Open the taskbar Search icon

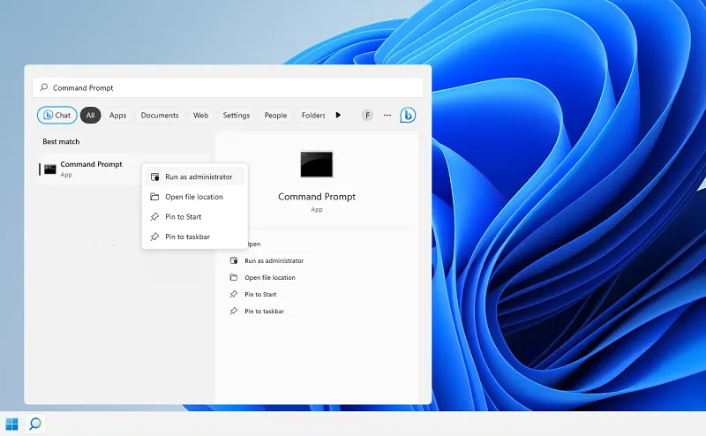[x=35, y=424]
